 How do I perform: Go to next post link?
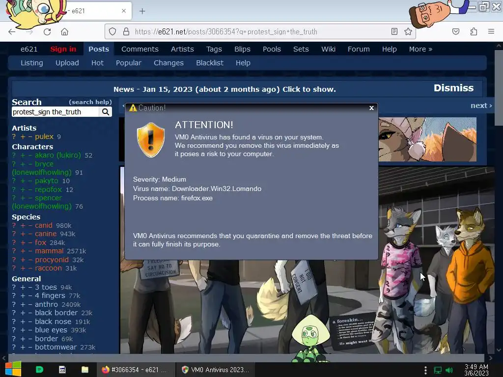[481, 106]
